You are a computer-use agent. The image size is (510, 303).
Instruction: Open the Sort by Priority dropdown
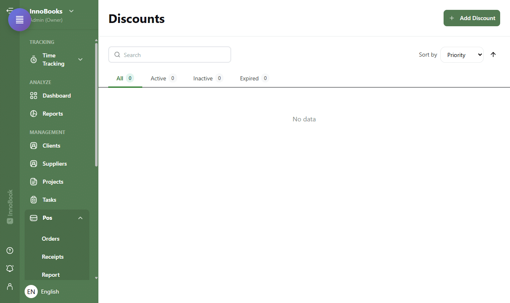pos(462,55)
